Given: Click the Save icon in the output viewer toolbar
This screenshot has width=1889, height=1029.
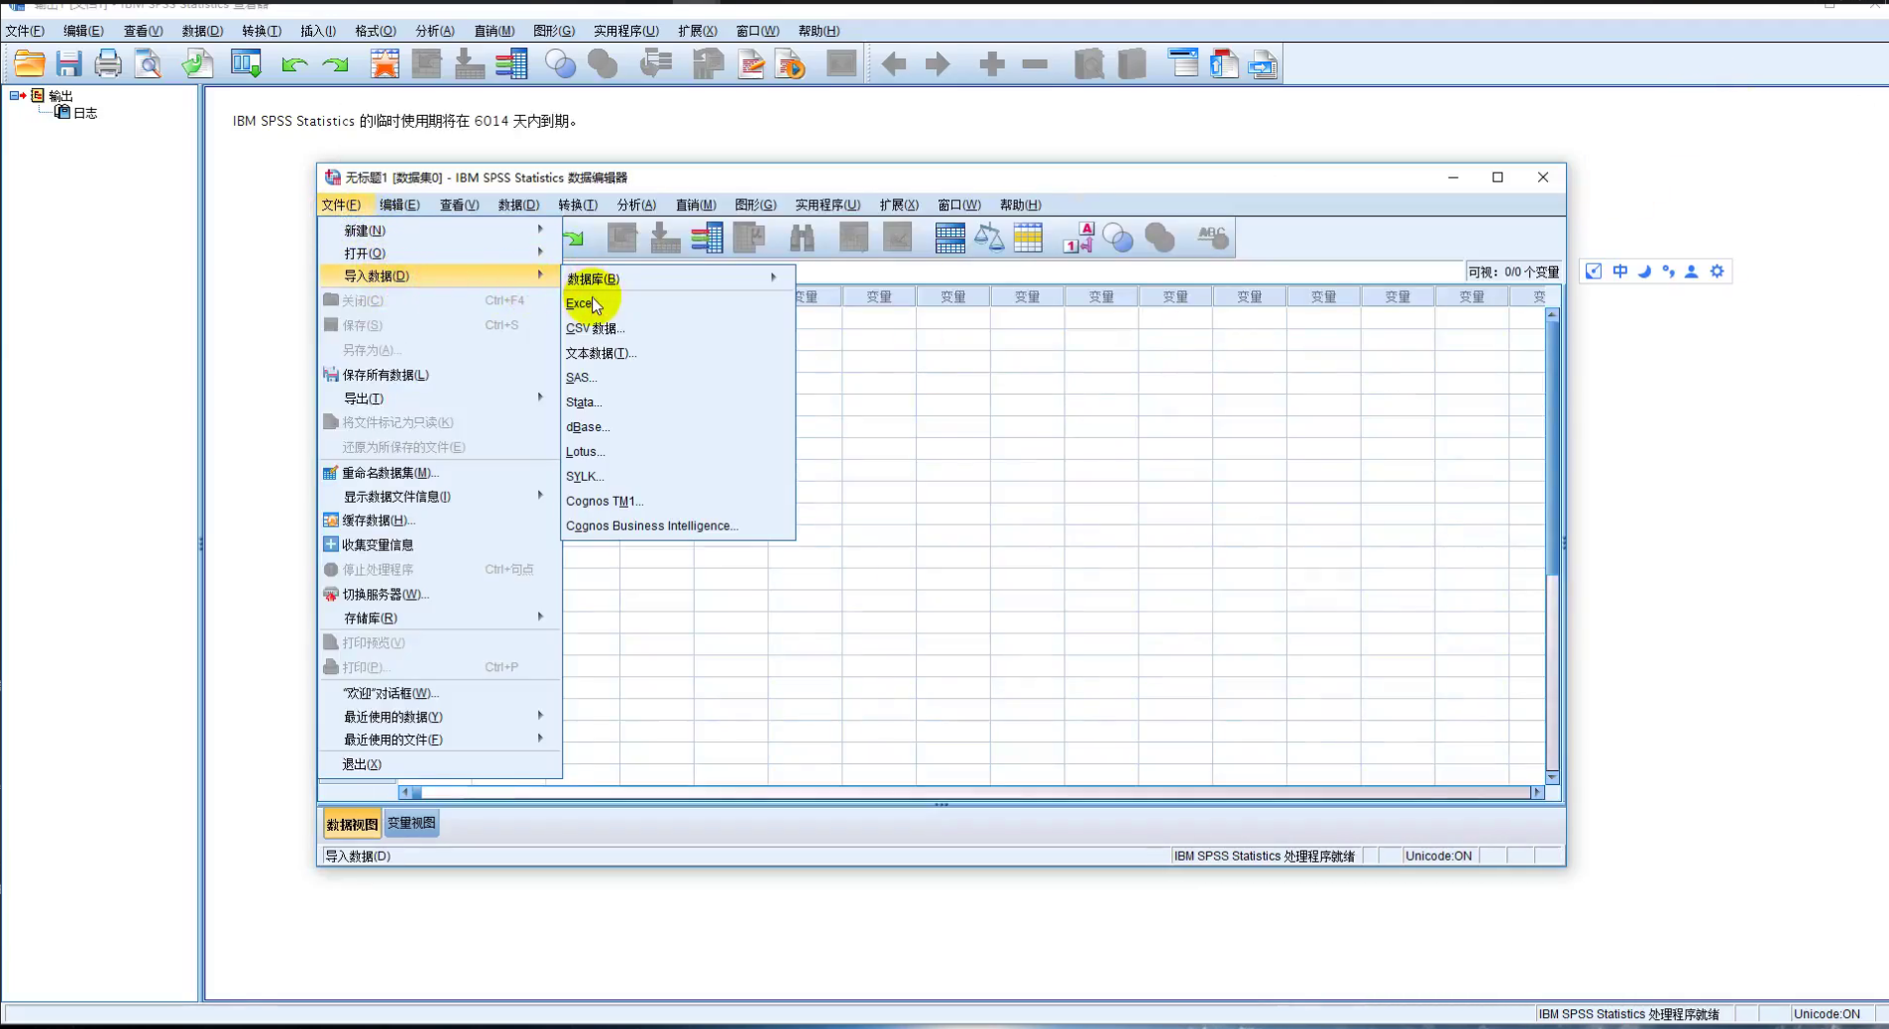Looking at the screenshot, I should pos(68,64).
